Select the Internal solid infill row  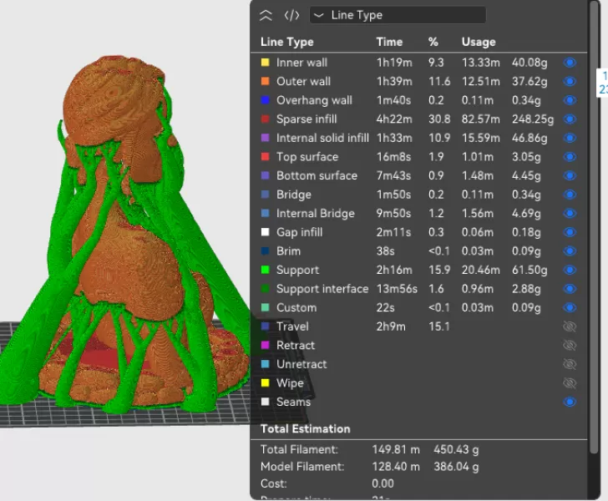(322, 138)
